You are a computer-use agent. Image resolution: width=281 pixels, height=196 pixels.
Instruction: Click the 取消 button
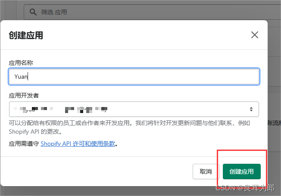206,171
